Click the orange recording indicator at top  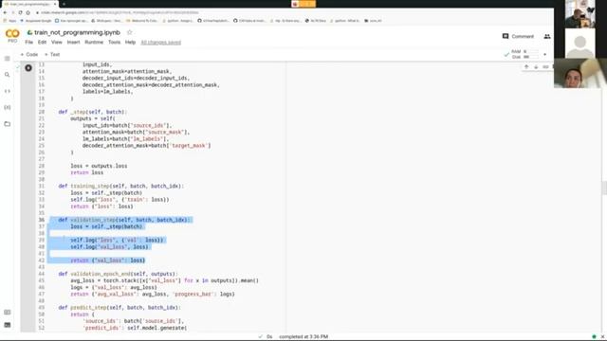coord(303,4)
